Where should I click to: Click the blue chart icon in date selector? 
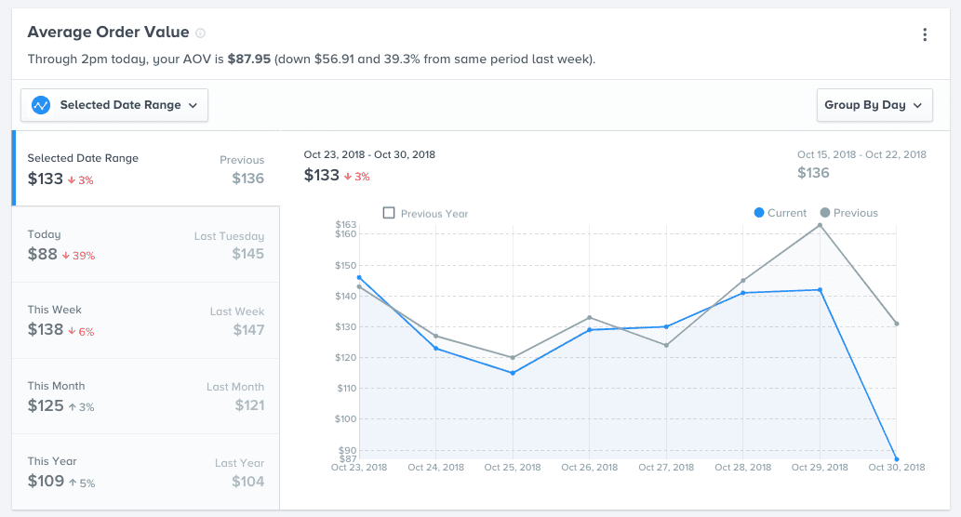coord(41,105)
